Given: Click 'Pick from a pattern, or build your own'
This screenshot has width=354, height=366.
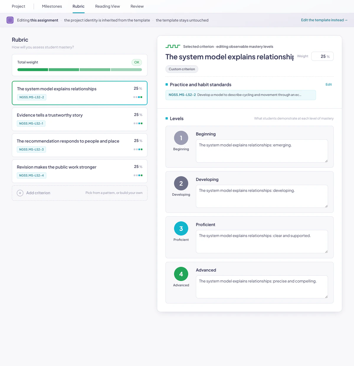Looking at the screenshot, I should point(114,193).
